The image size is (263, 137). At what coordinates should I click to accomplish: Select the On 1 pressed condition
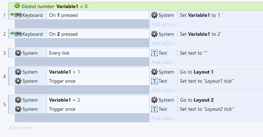coord(98,15)
